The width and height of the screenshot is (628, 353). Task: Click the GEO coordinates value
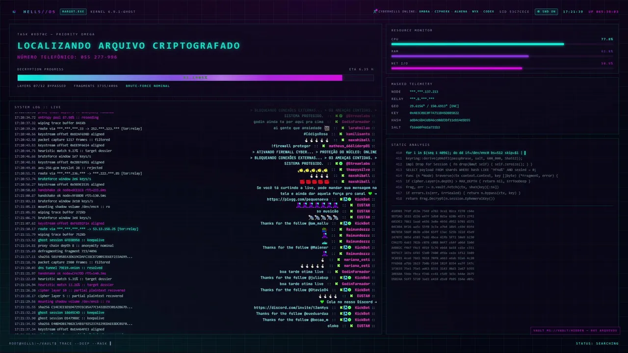434,106
